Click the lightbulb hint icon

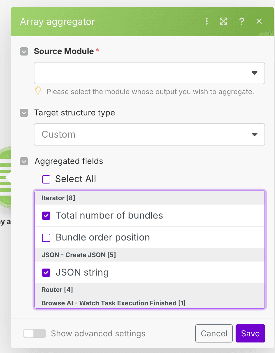tap(38, 91)
